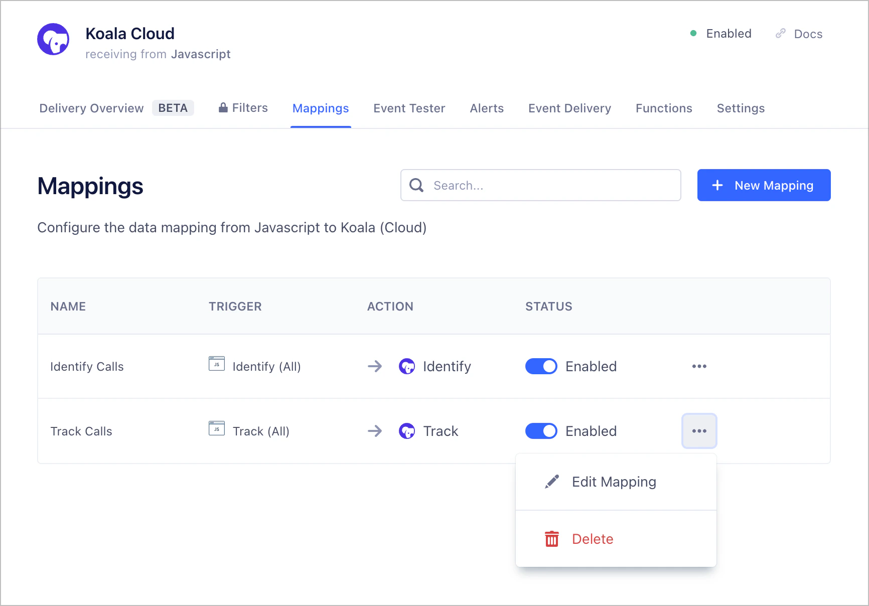Click the lock icon beside Filters
869x606 pixels.
(x=223, y=107)
